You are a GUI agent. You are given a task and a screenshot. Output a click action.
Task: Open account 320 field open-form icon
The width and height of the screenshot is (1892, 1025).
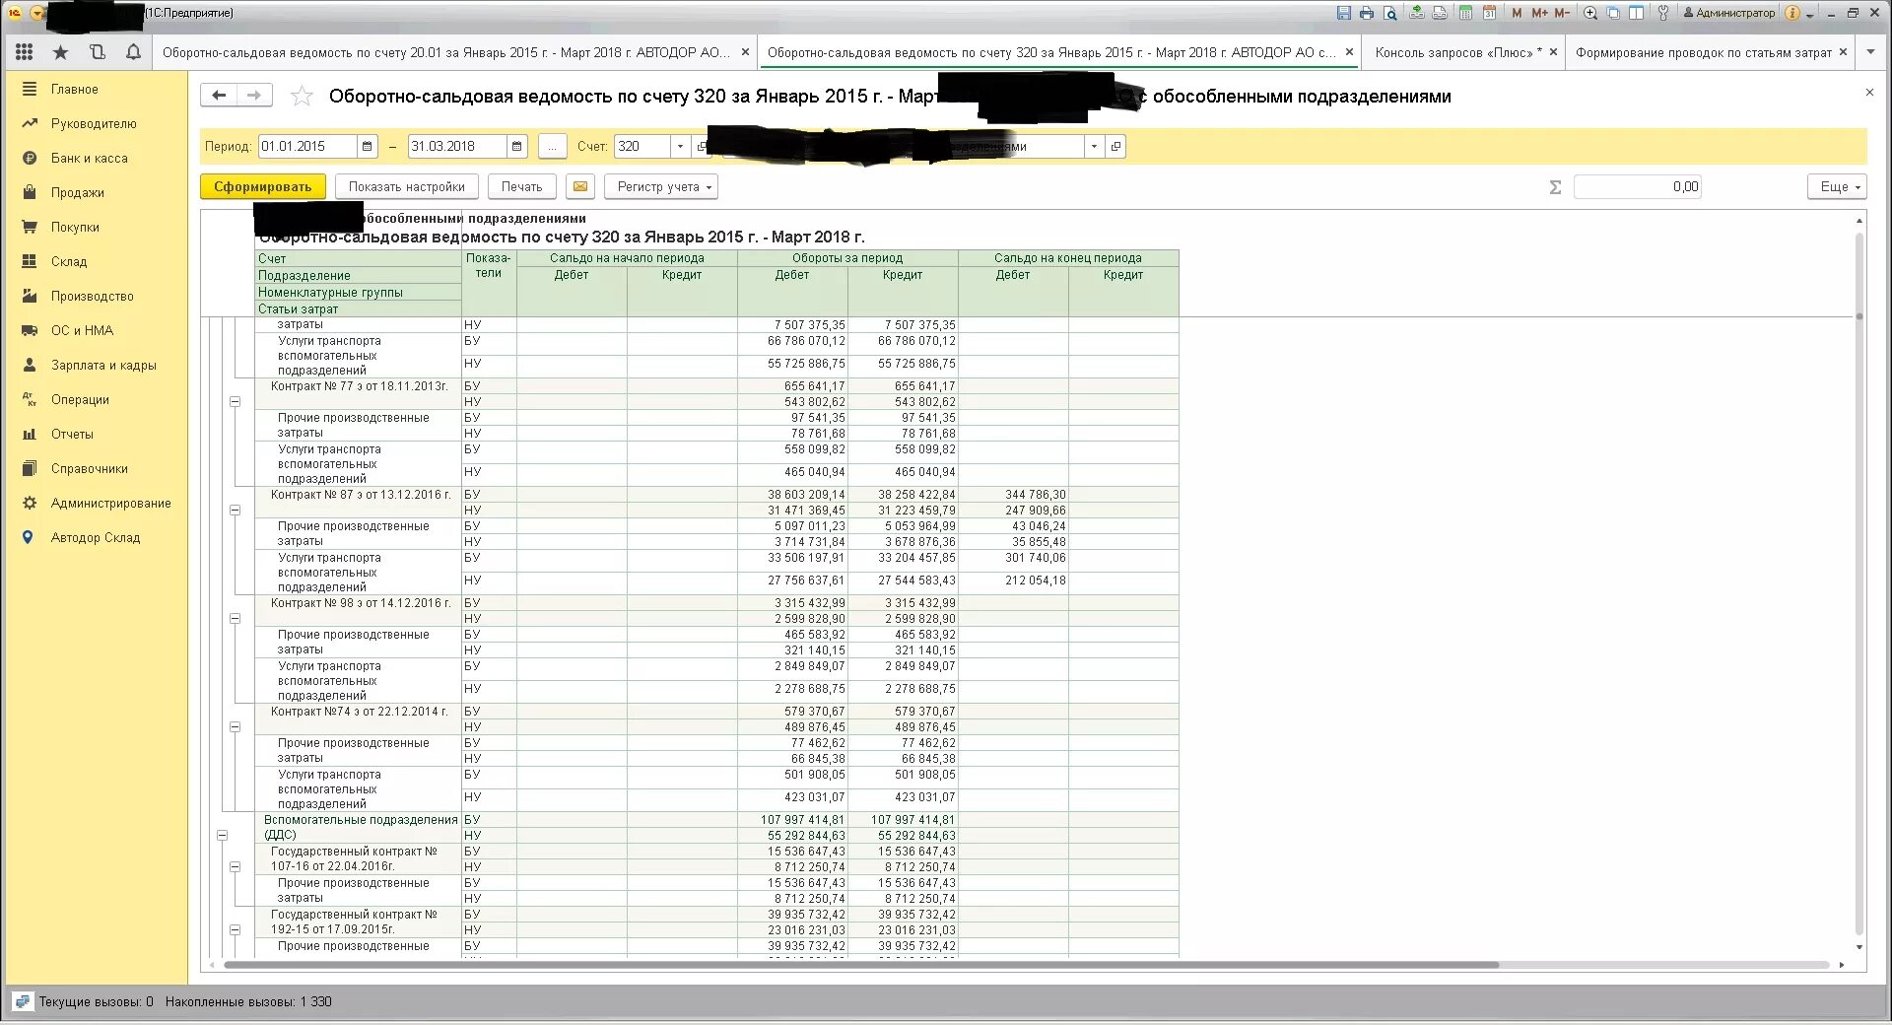coord(701,146)
